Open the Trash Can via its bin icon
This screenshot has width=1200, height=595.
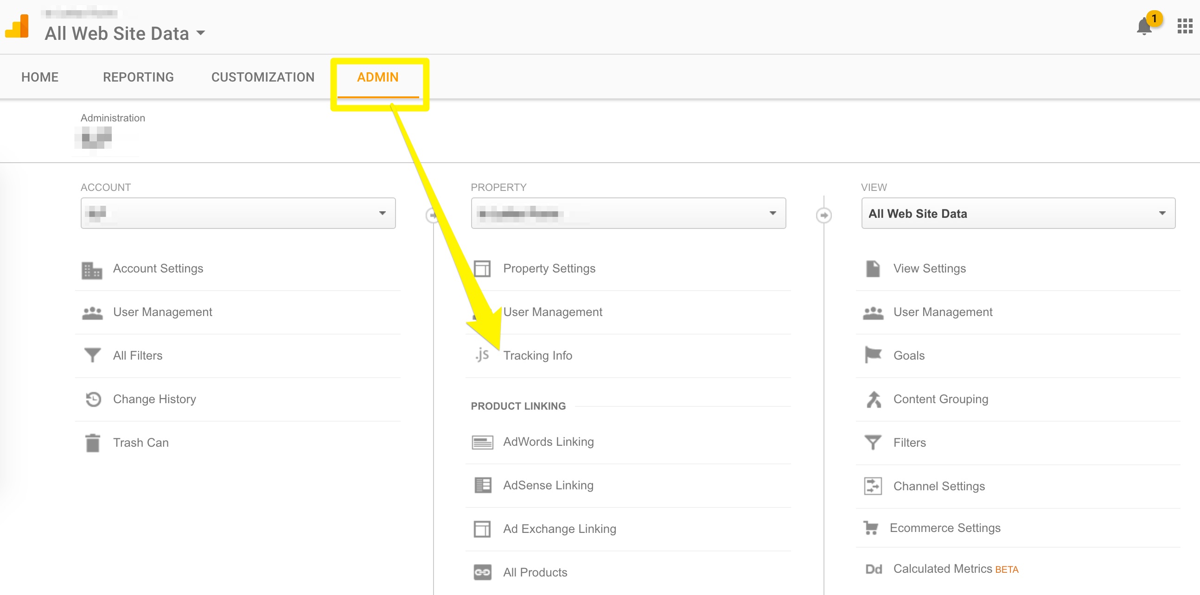pos(93,442)
